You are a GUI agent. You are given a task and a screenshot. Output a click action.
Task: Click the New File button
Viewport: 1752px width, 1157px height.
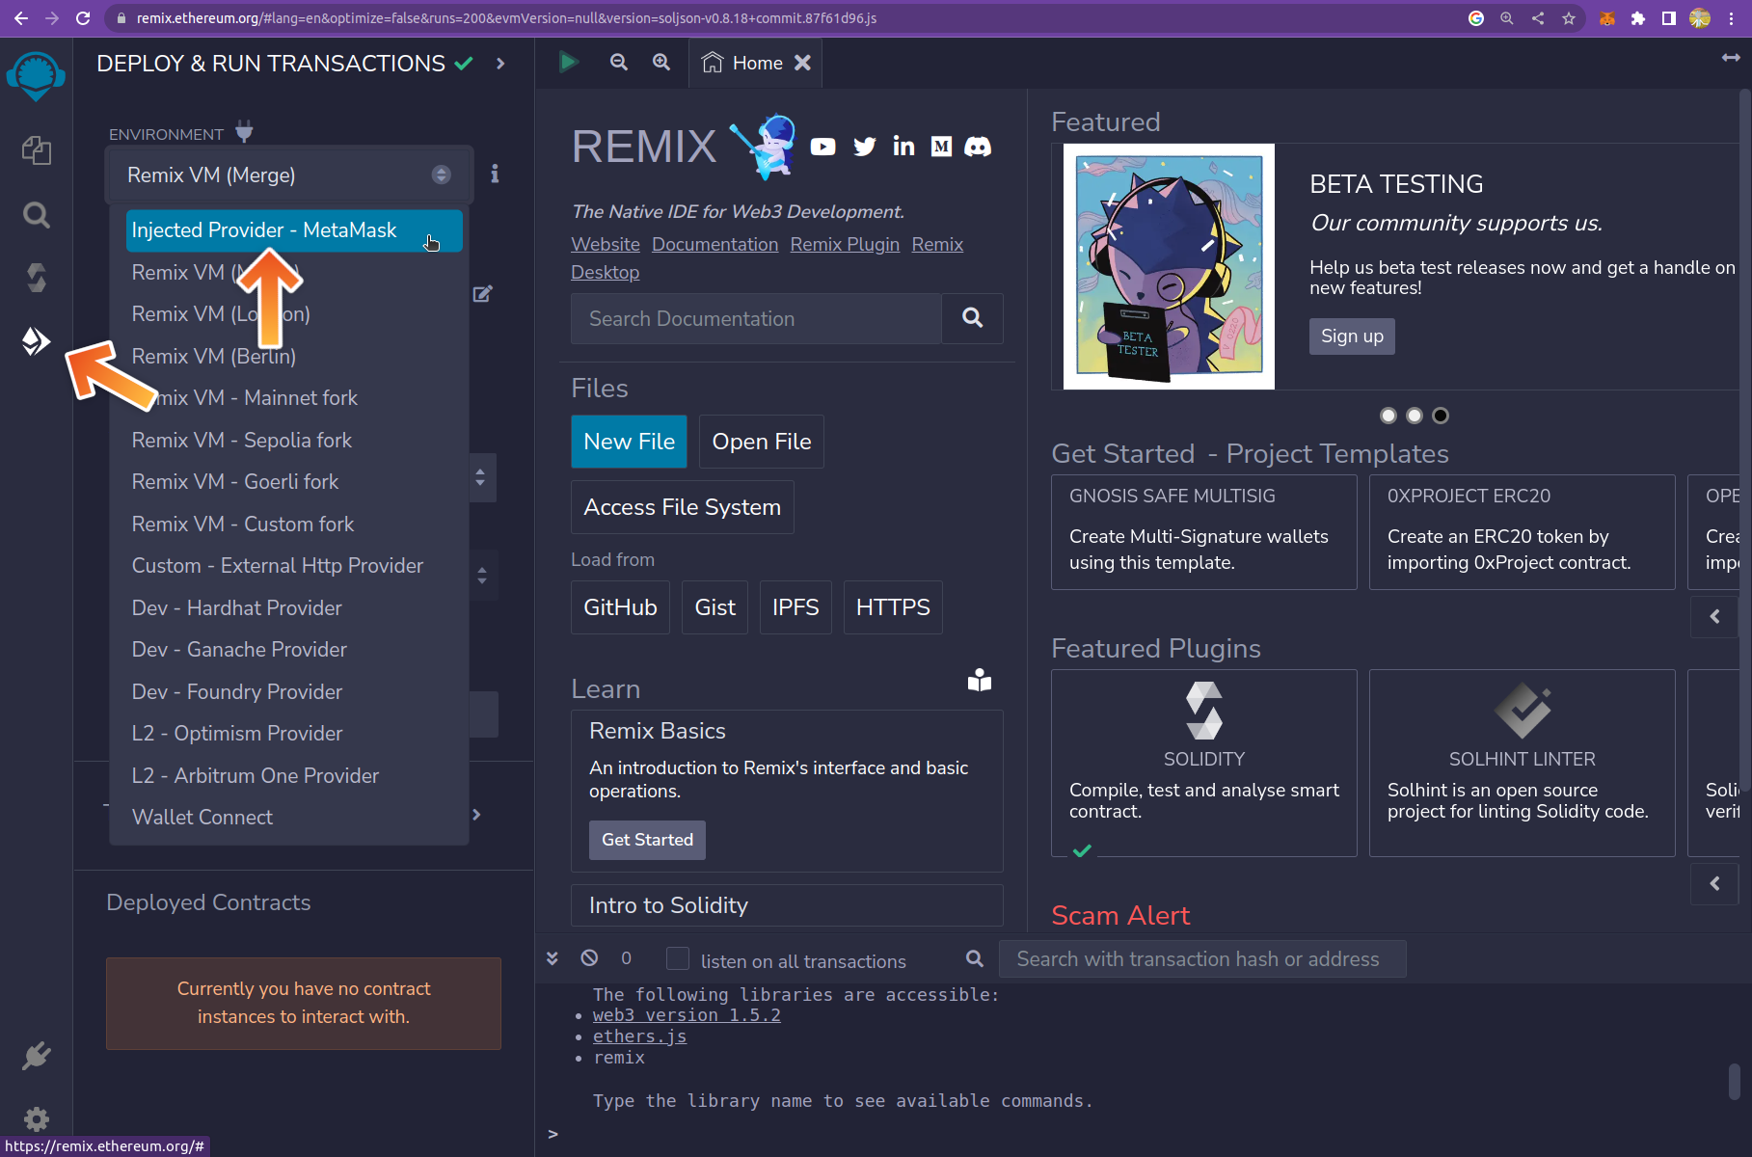pos(629,442)
